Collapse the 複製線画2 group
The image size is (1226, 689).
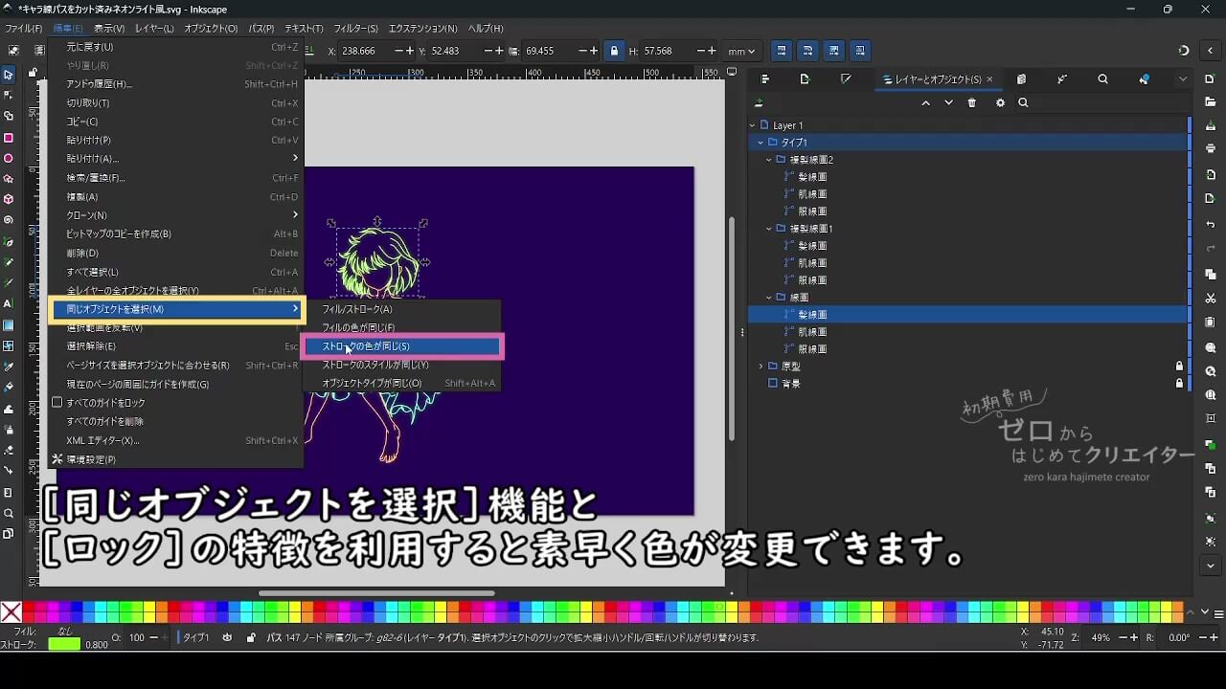coord(768,160)
